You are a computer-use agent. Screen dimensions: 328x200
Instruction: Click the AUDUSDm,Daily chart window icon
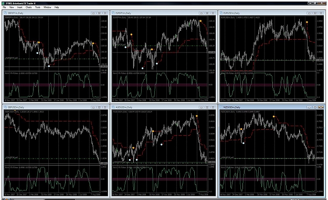pyautogui.click(x=113, y=107)
